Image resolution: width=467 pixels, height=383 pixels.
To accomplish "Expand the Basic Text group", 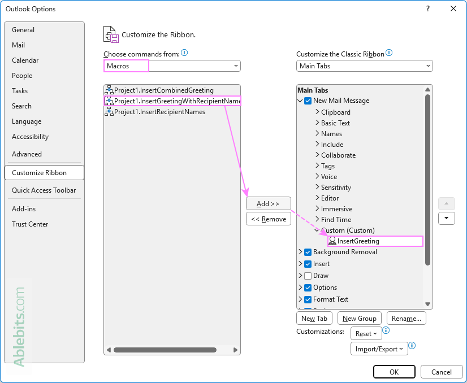I will (x=317, y=123).
